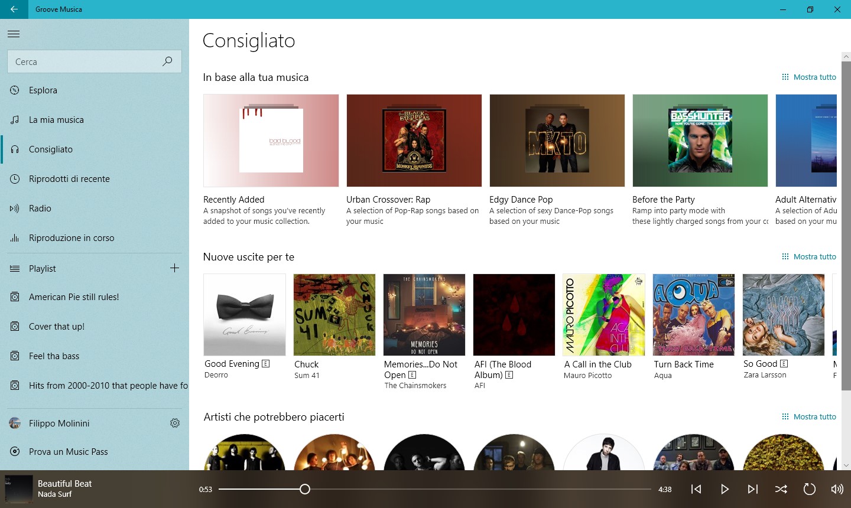Click the Playlist list icon

[15, 269]
